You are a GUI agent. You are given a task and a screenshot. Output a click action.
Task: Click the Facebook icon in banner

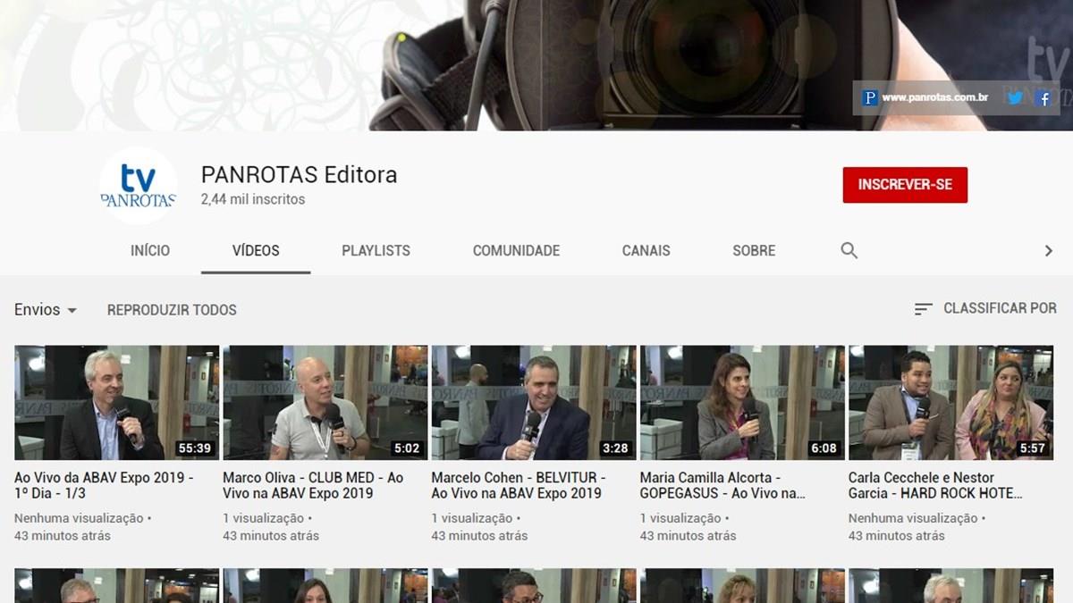click(1043, 98)
